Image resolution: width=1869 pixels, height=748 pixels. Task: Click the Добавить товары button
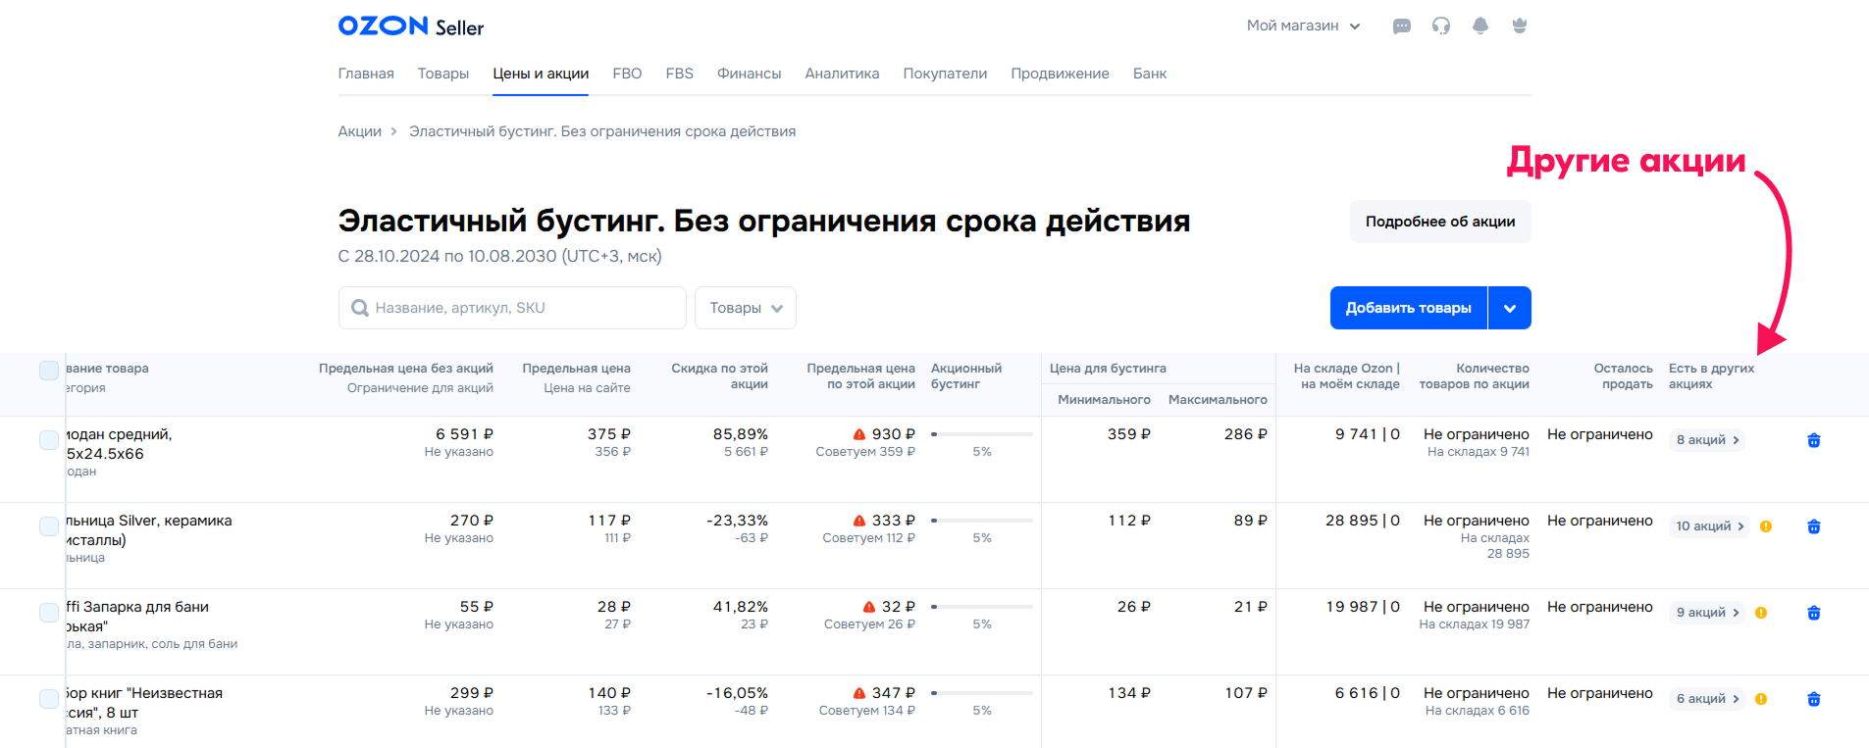click(1409, 308)
